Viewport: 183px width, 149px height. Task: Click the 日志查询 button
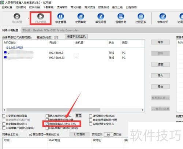pyautogui.click(x=79, y=134)
